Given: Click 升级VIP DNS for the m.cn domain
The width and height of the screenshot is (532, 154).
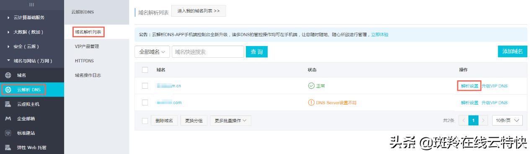Looking at the screenshot, I should [494, 86].
